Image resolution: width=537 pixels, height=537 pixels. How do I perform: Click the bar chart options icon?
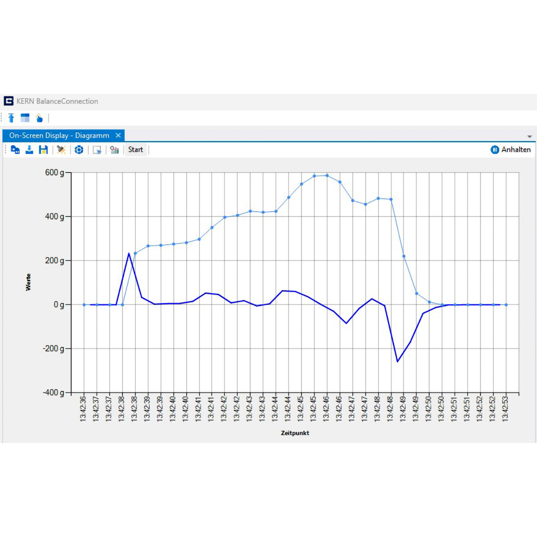(x=115, y=150)
